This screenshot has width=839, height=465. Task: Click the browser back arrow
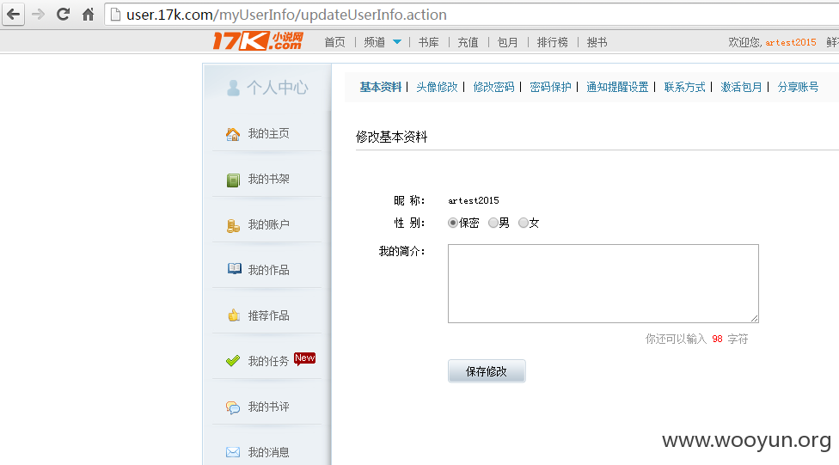(x=14, y=15)
